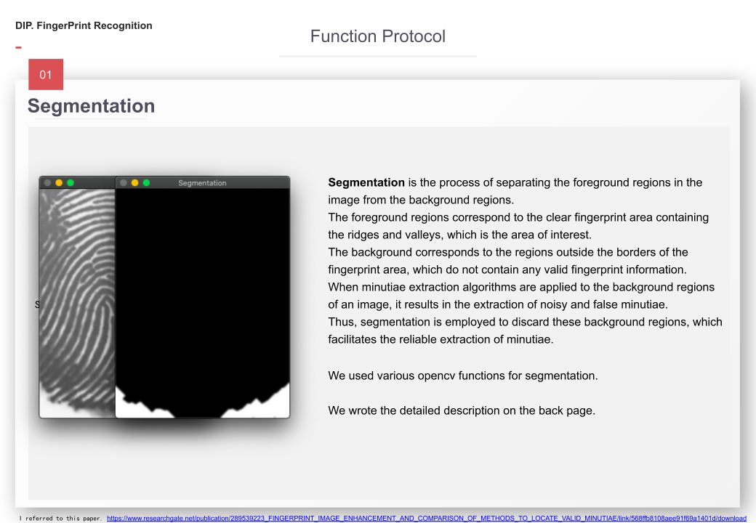Viewport: 756px width, 523px height.
Task: Click the red dash accent under the header
Action: click(18, 46)
